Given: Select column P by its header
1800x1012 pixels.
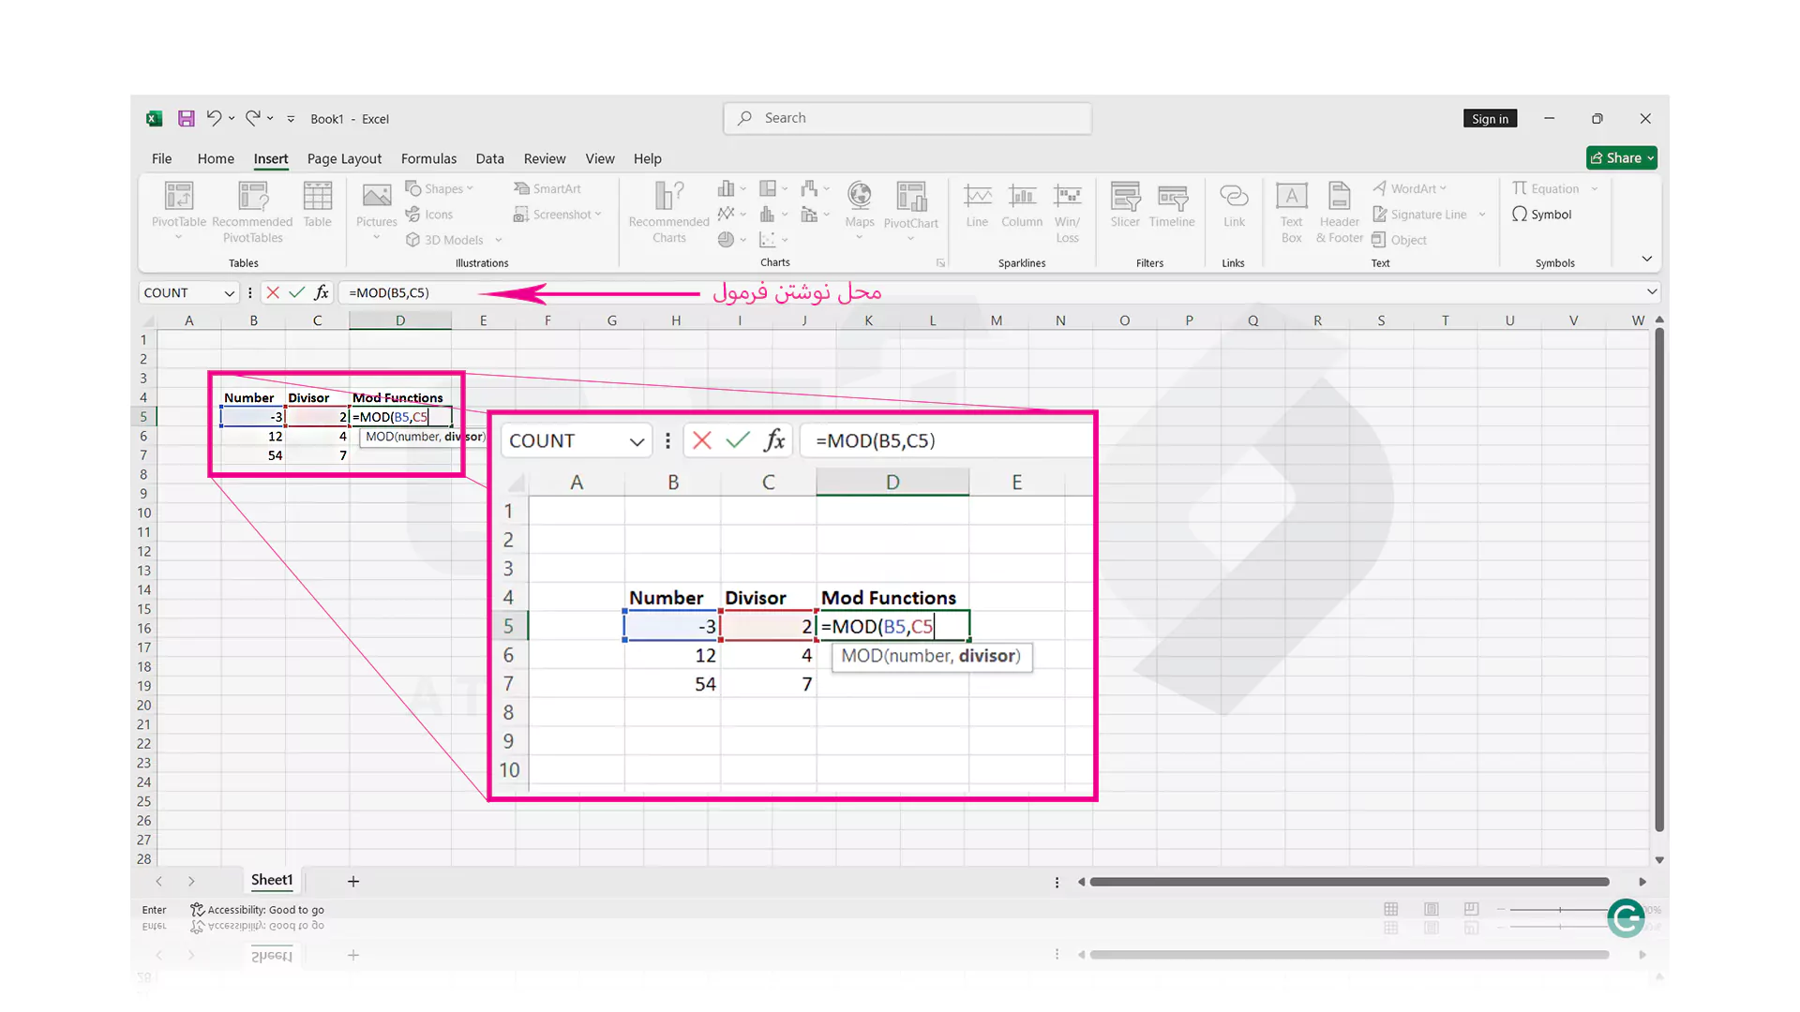Looking at the screenshot, I should pyautogui.click(x=1189, y=320).
